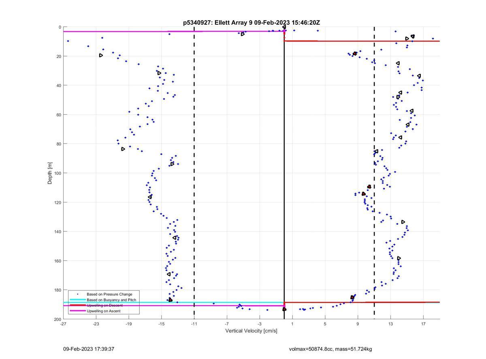Viewport: 486px width, 359px height.
Task: Click the y-axis tick label '20'
Action: coord(59,56)
